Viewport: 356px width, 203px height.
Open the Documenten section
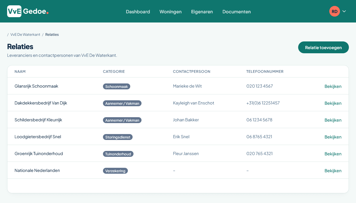click(x=236, y=12)
